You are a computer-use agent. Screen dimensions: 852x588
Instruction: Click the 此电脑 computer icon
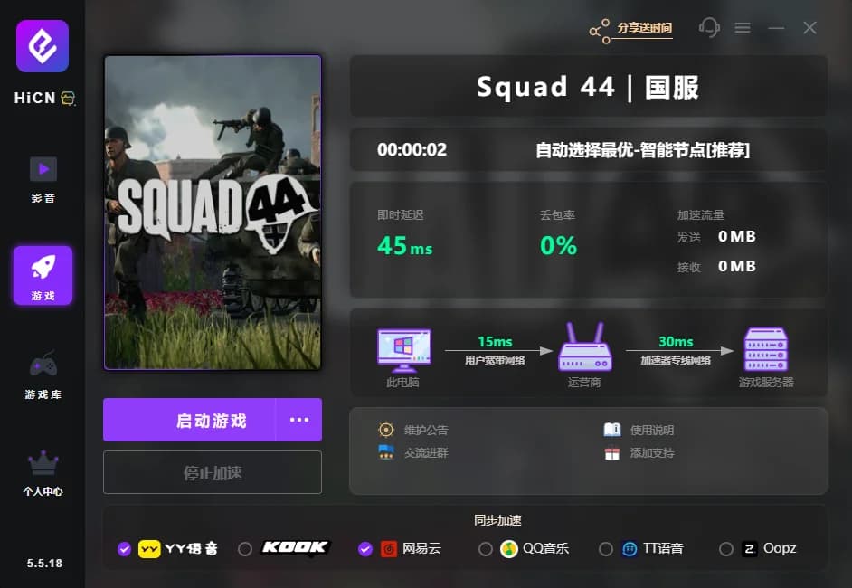click(403, 350)
